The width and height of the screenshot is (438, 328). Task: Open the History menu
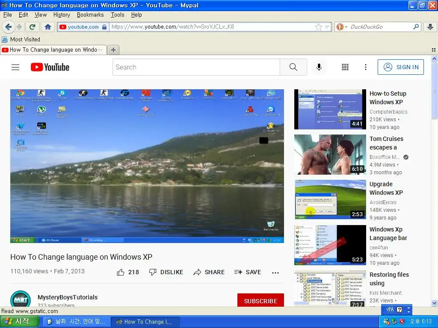[x=62, y=15]
